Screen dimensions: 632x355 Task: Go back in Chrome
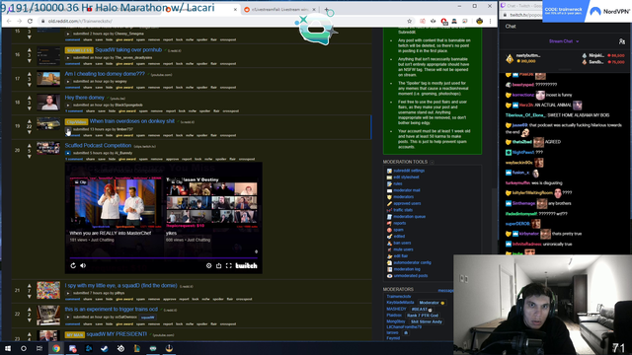(9, 21)
